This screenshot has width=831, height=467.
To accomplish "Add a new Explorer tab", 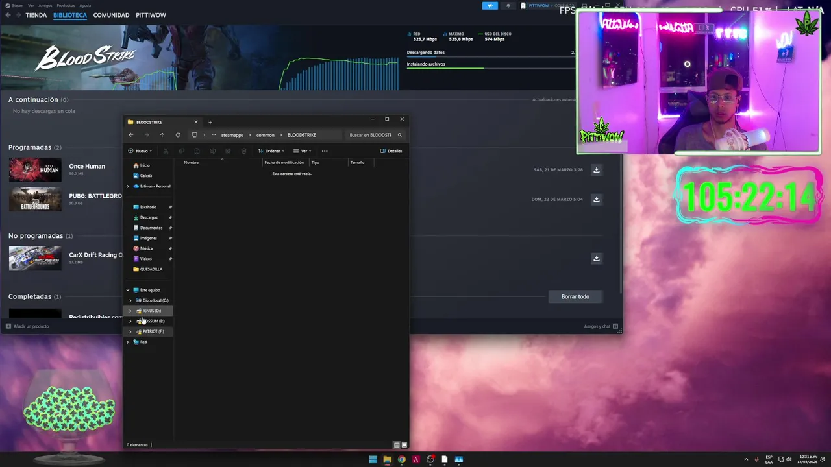I will 210,122.
